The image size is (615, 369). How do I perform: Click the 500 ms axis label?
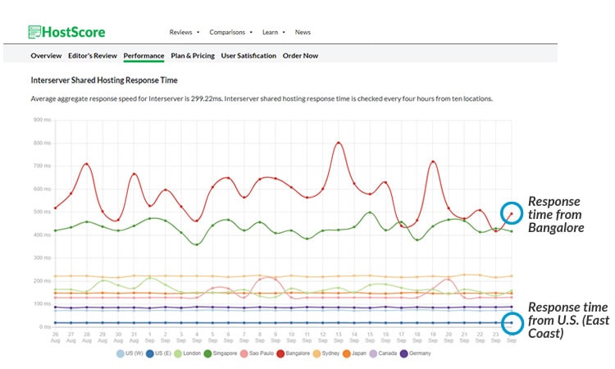pos(42,212)
